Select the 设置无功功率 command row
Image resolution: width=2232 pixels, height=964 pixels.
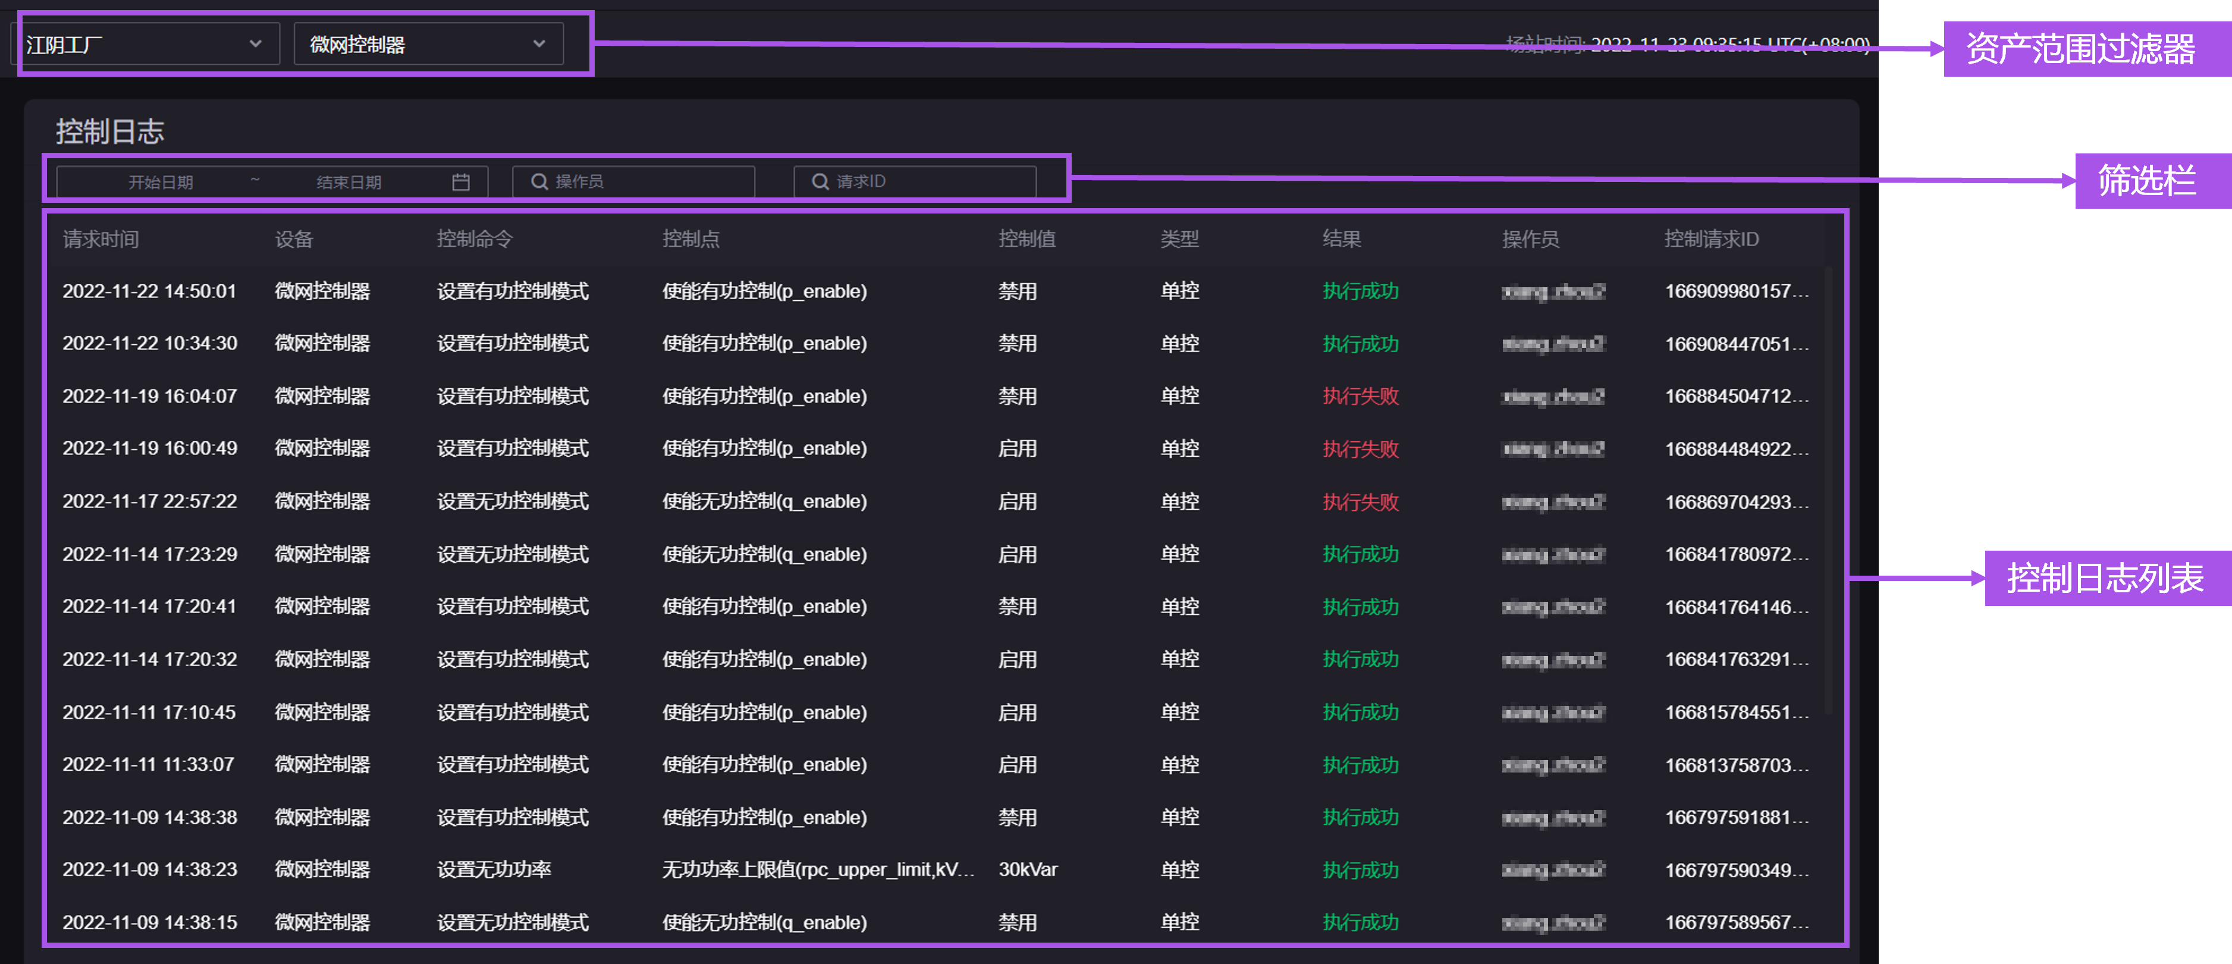[494, 869]
